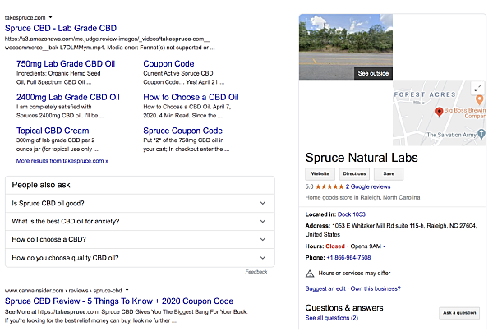Open See all questions (2)
This screenshot has width=493, height=336.
[332, 318]
